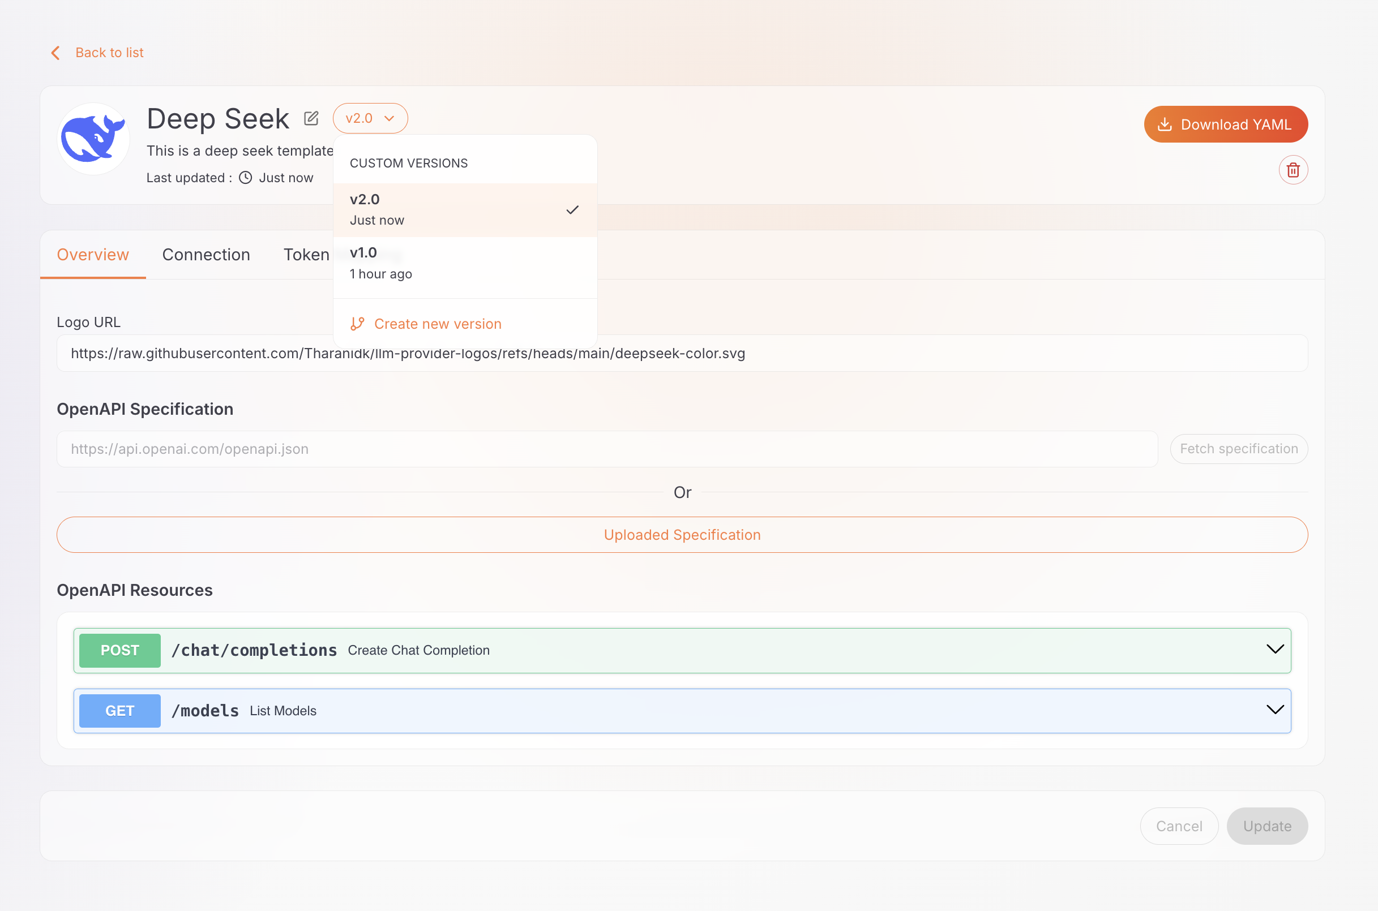Open the Connection tab
Viewport: 1378px width, 911px height.
click(x=206, y=255)
